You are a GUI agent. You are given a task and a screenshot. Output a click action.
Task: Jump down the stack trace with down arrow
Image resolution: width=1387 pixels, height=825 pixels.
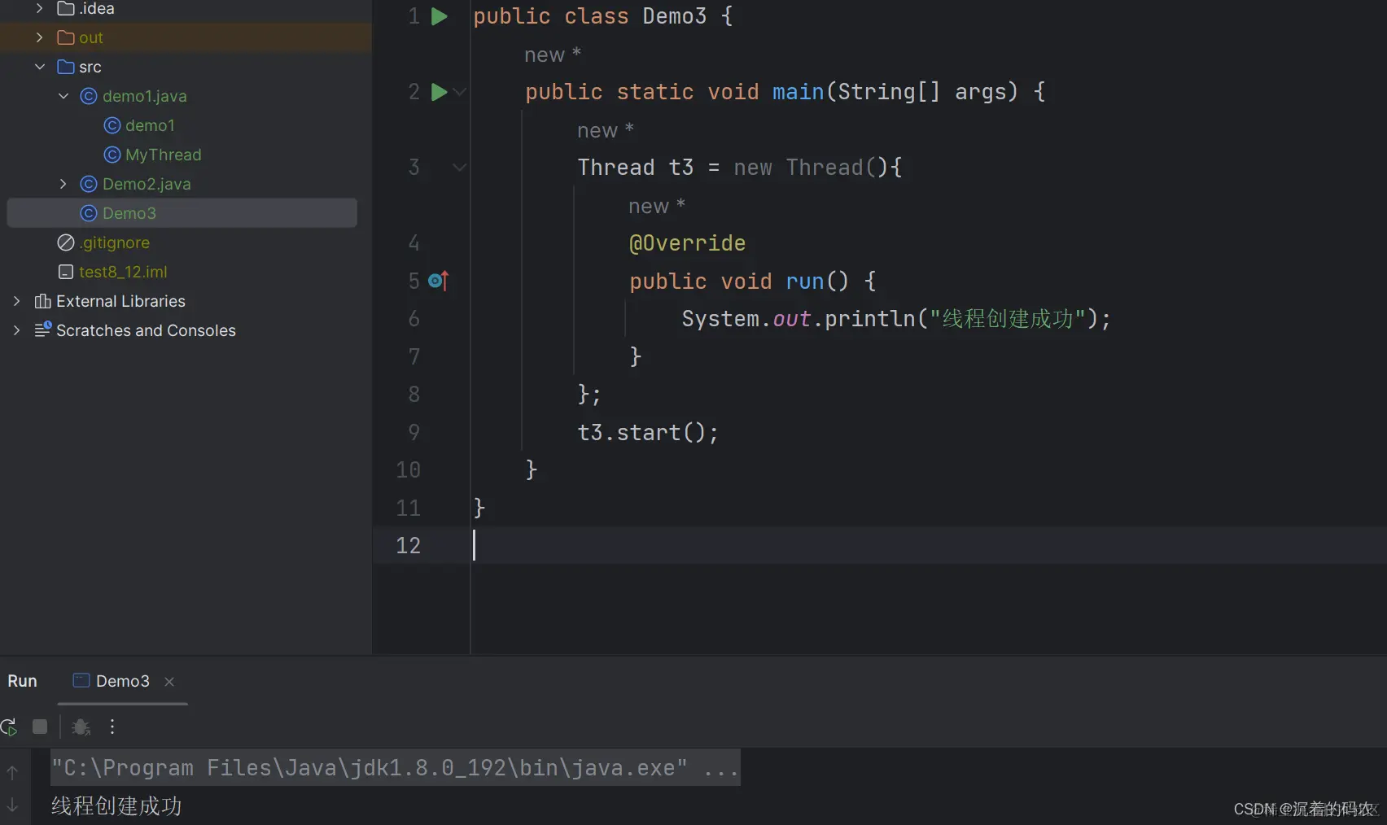point(12,805)
